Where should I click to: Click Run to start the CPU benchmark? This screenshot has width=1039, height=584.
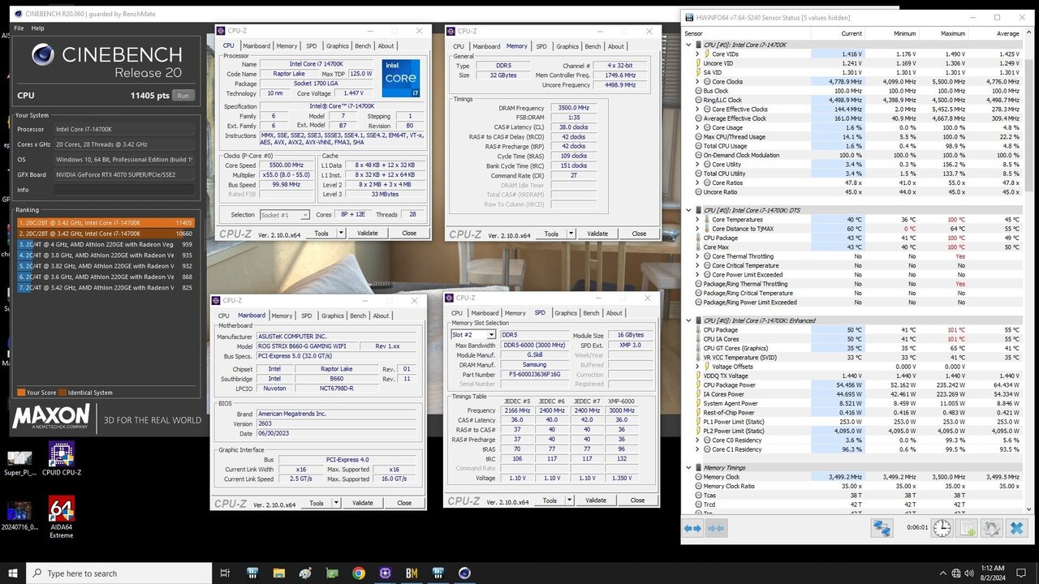tap(183, 95)
